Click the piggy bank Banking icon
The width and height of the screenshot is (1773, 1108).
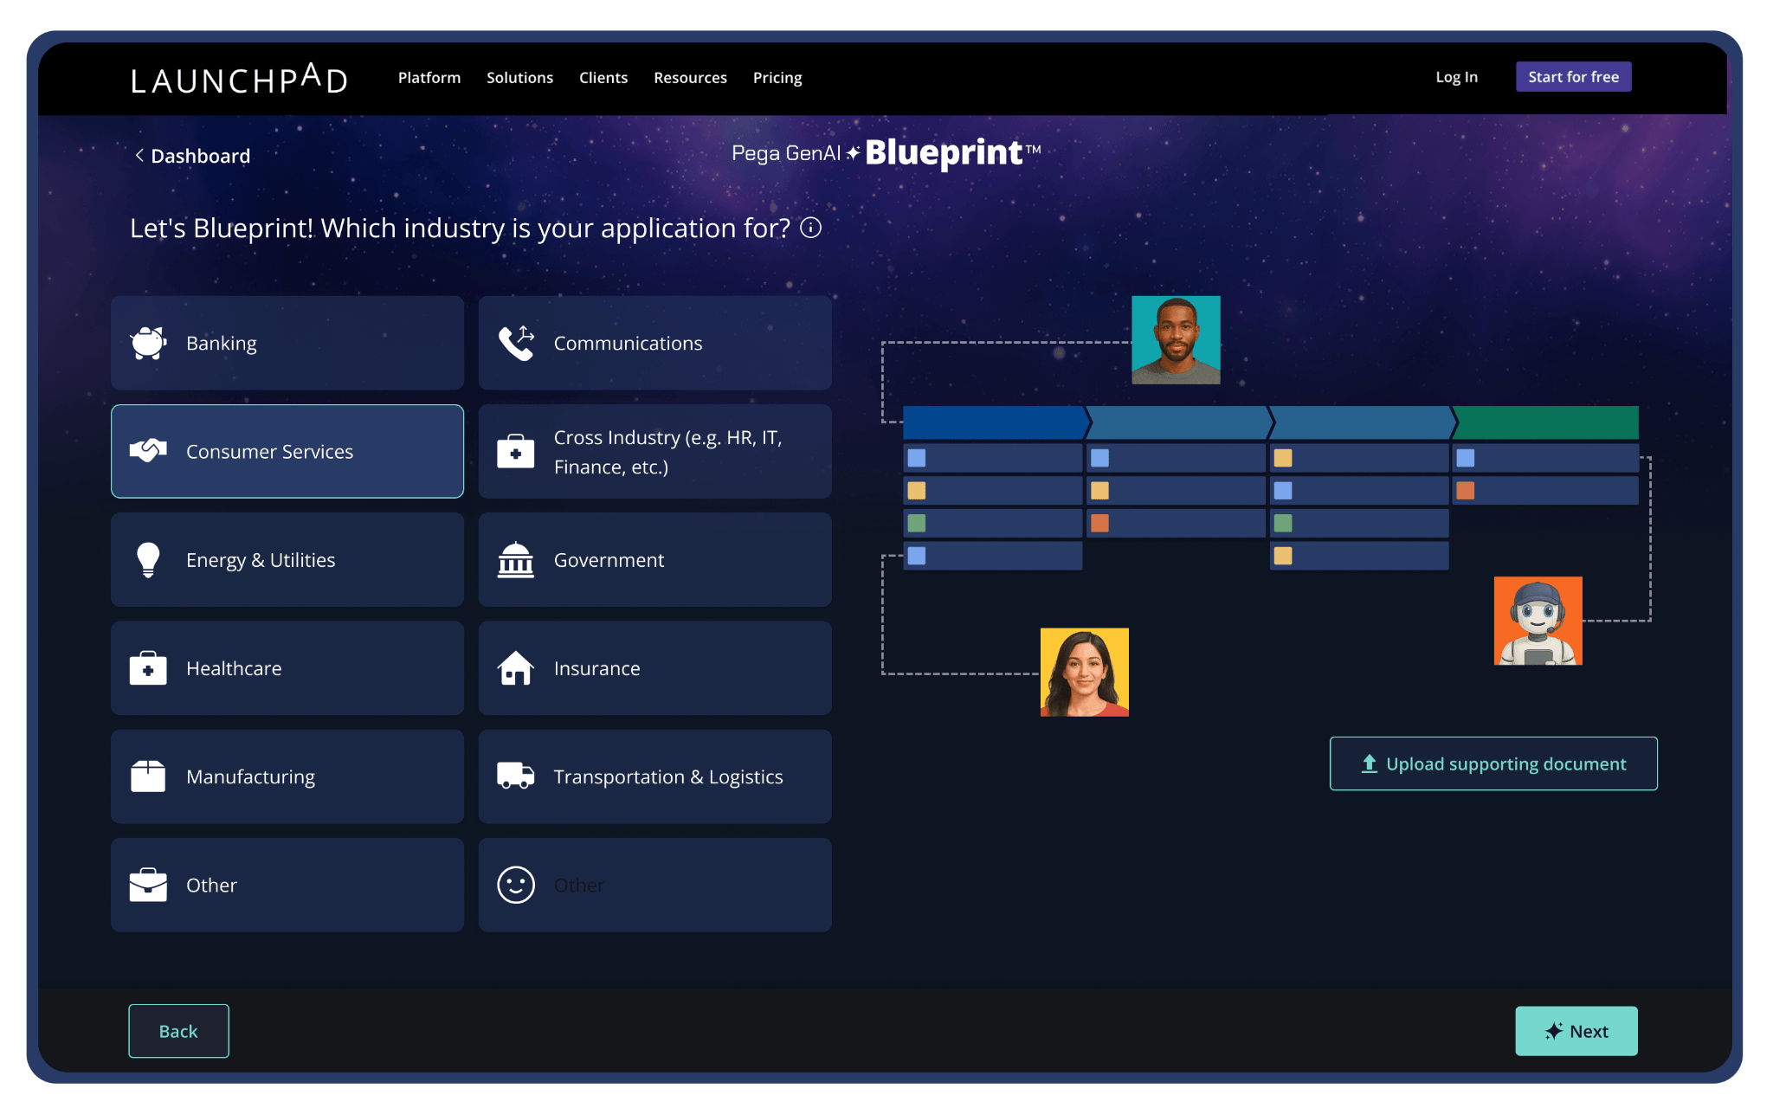pyautogui.click(x=148, y=343)
